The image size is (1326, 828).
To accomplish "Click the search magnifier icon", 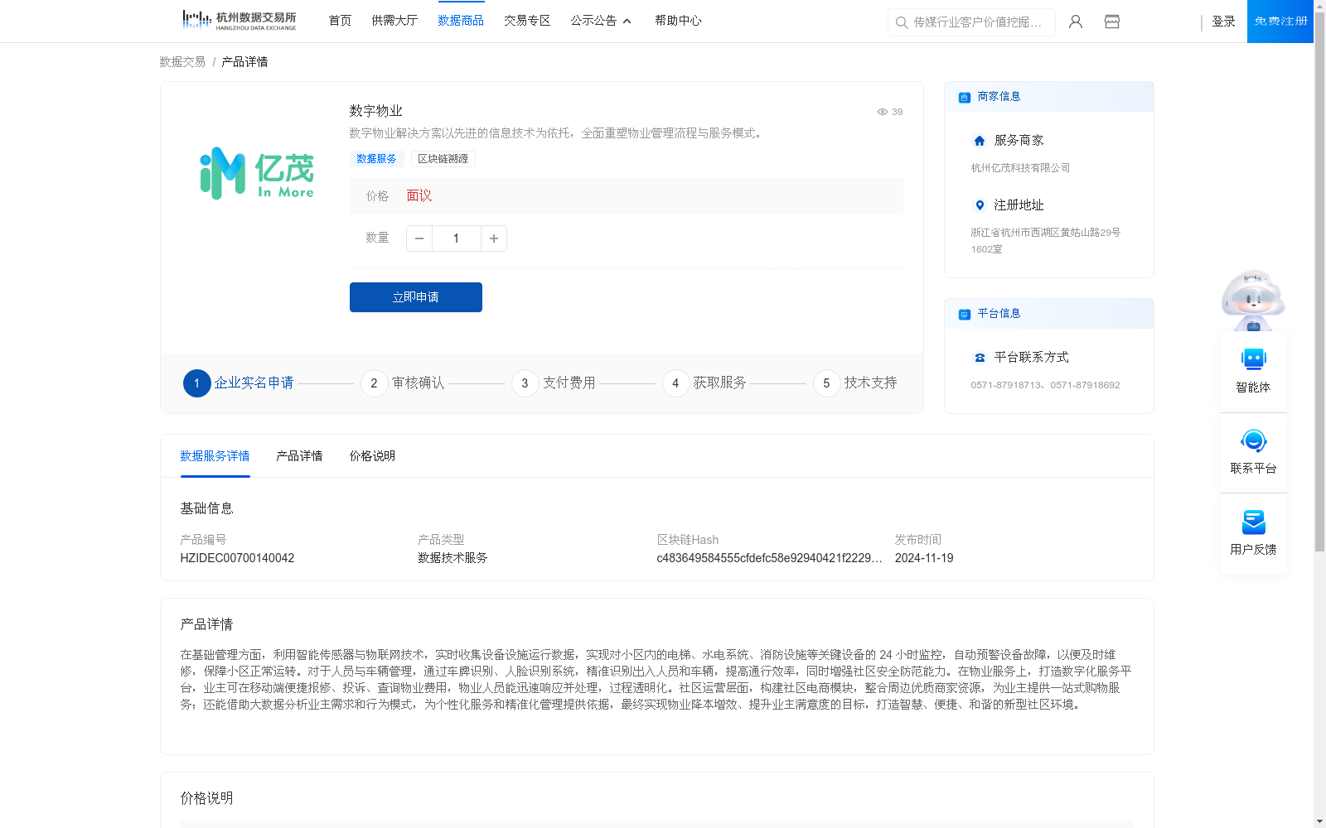I will pyautogui.click(x=902, y=22).
